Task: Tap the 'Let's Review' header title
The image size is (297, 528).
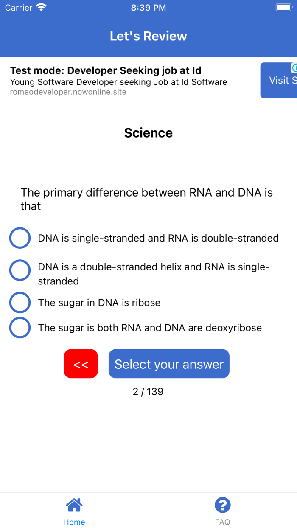Action: (x=148, y=36)
